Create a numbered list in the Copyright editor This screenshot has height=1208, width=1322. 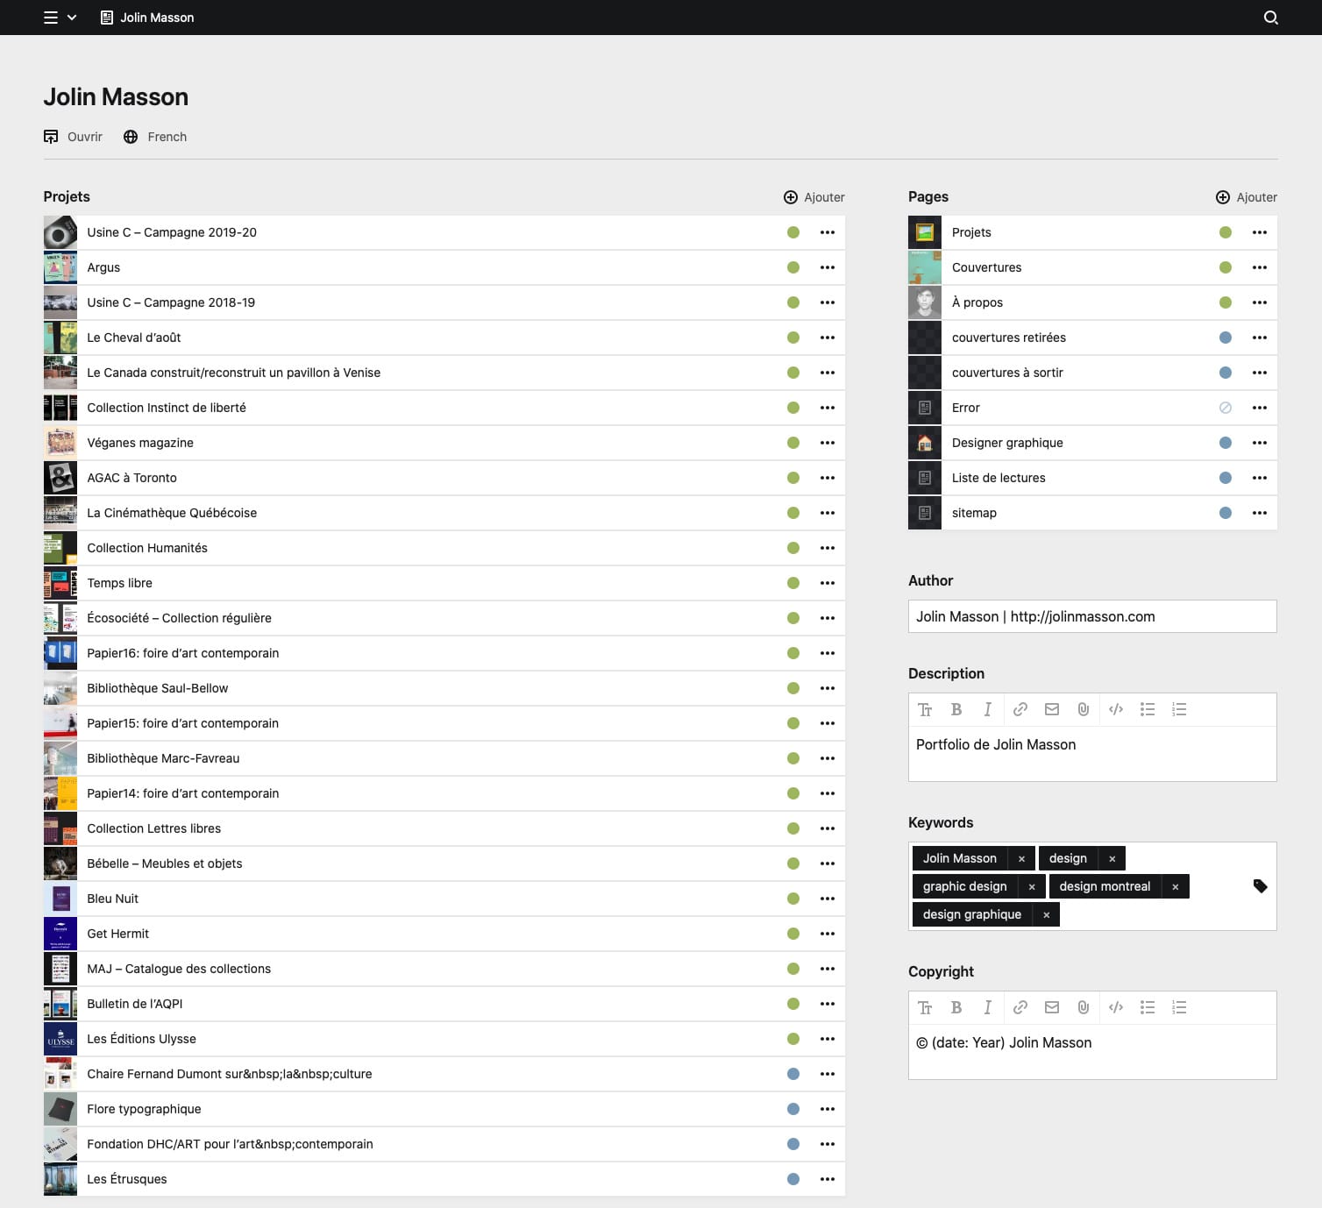(1179, 1007)
